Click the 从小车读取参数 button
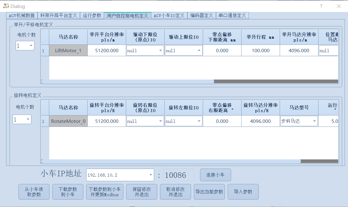 click(x=34, y=192)
